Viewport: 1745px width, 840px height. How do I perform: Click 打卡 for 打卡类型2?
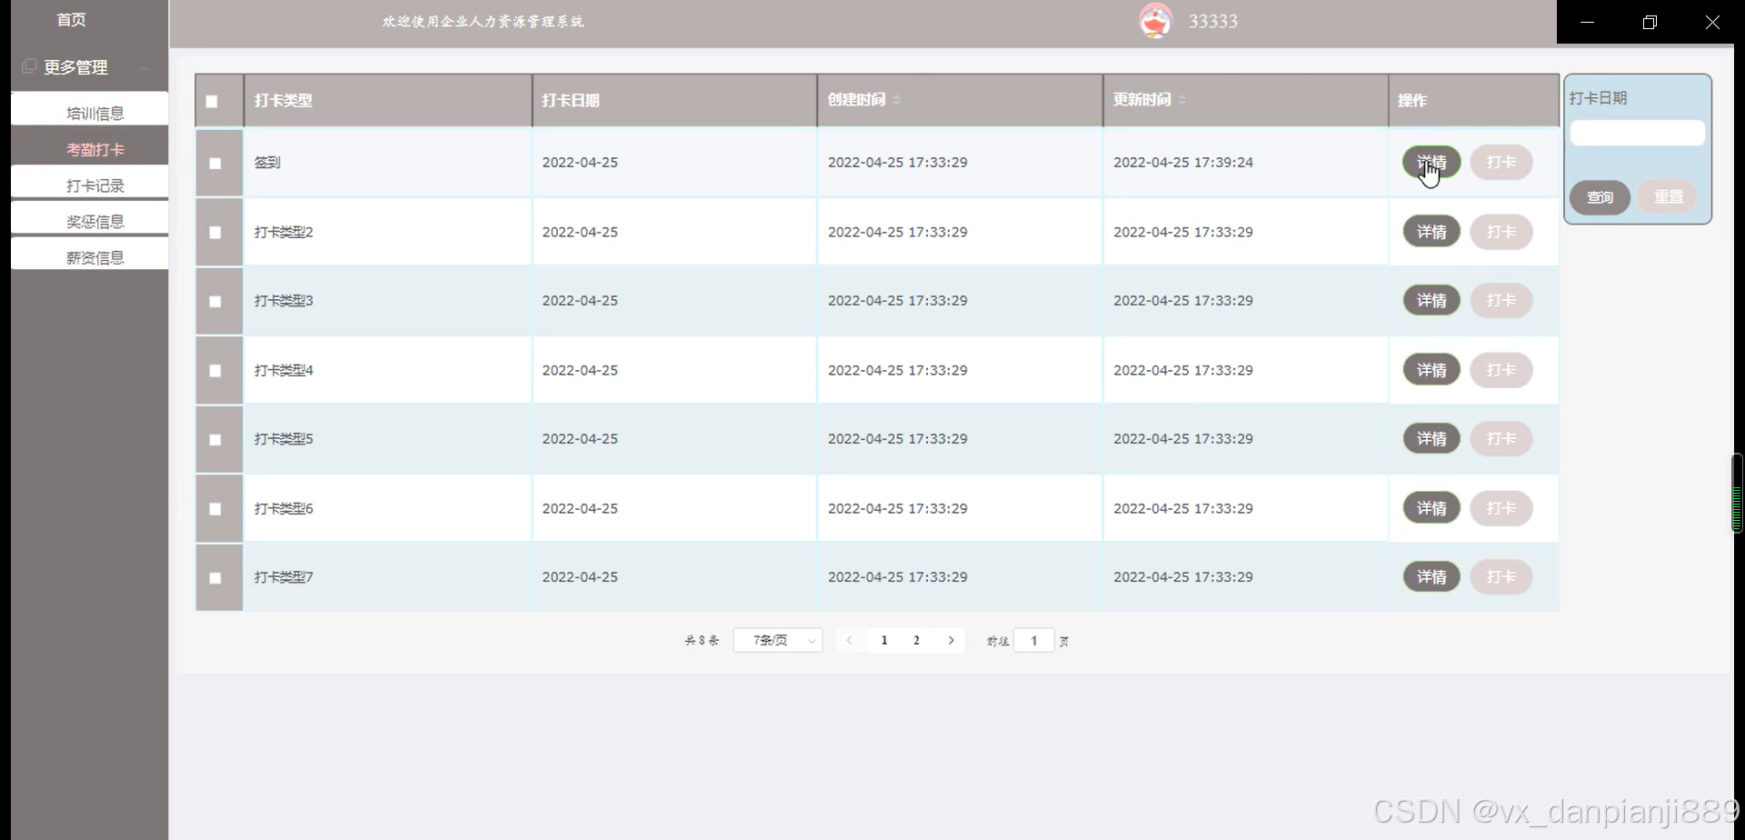pyautogui.click(x=1501, y=232)
